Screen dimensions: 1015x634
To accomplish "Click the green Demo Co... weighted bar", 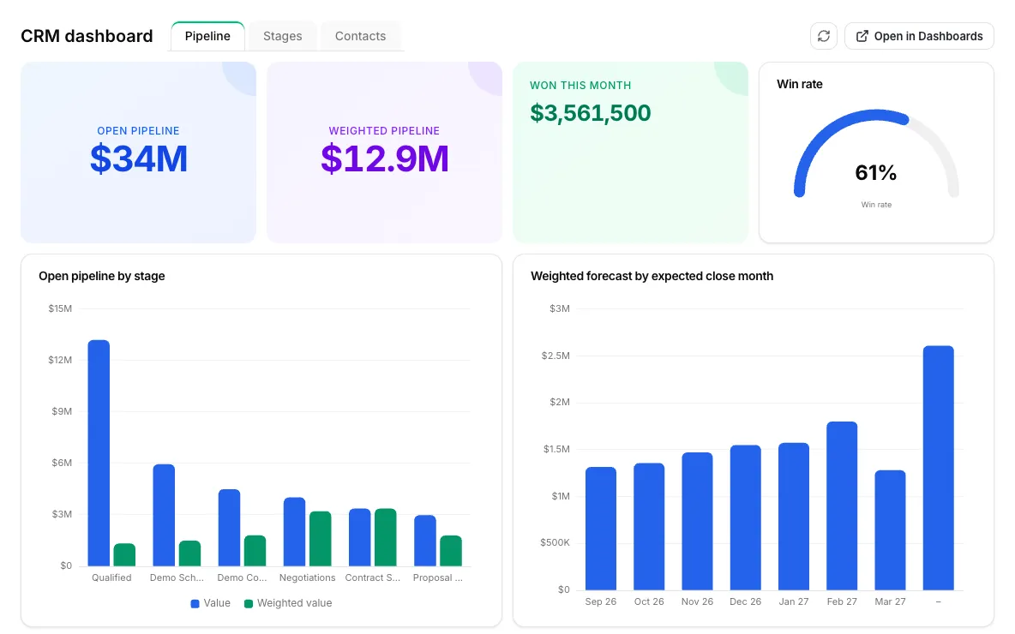I will tap(255, 551).
